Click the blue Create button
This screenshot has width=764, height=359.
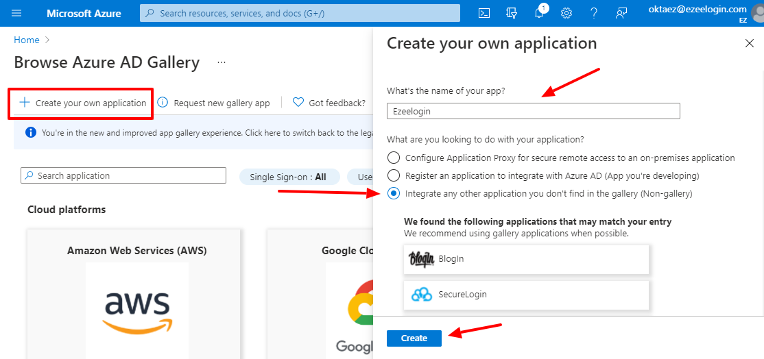click(414, 338)
